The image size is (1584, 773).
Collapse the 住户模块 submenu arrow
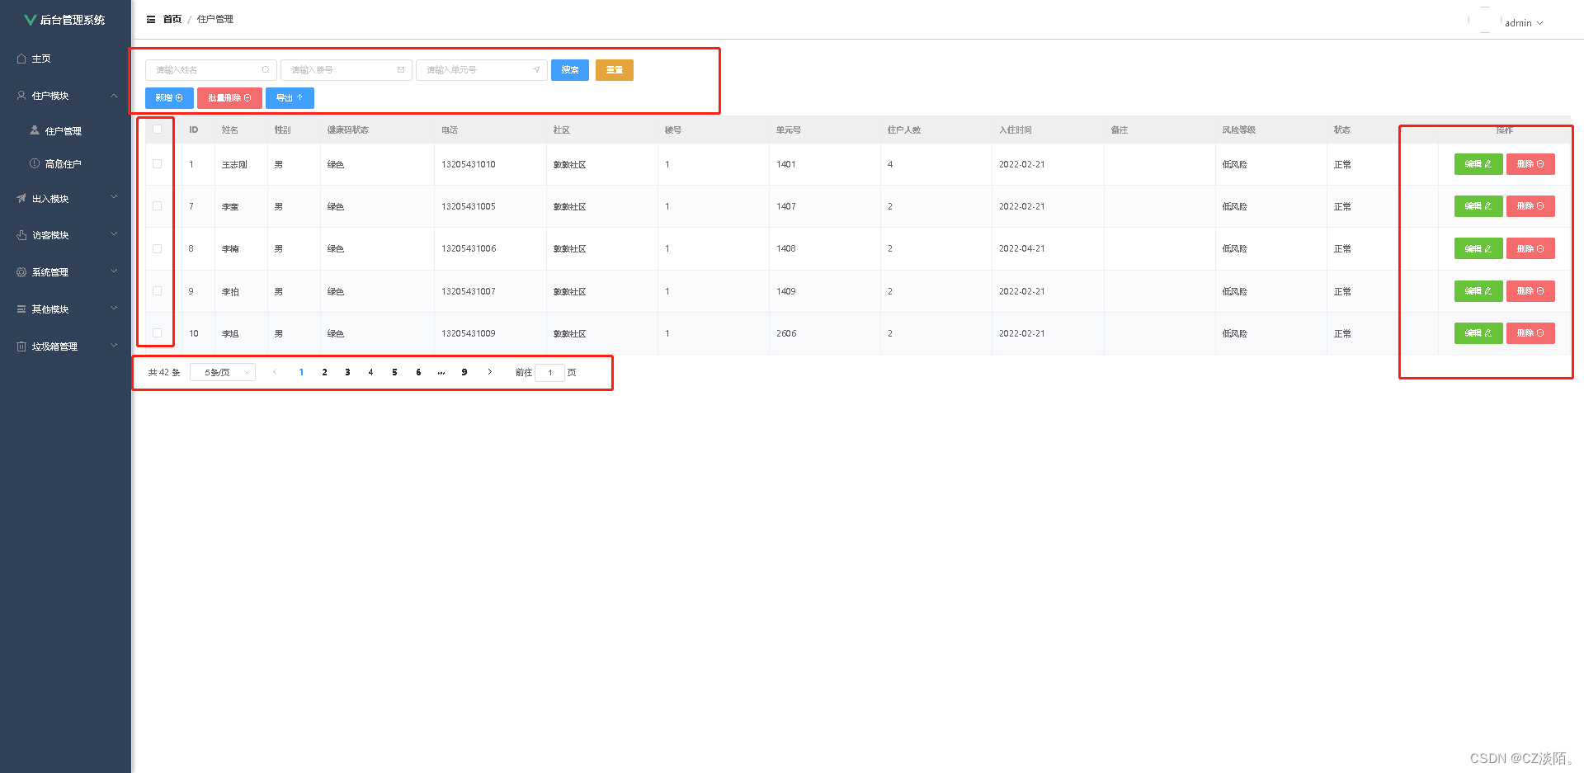coord(114,96)
